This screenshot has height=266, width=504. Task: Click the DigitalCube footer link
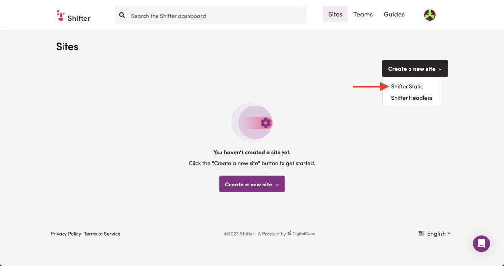pos(301,233)
